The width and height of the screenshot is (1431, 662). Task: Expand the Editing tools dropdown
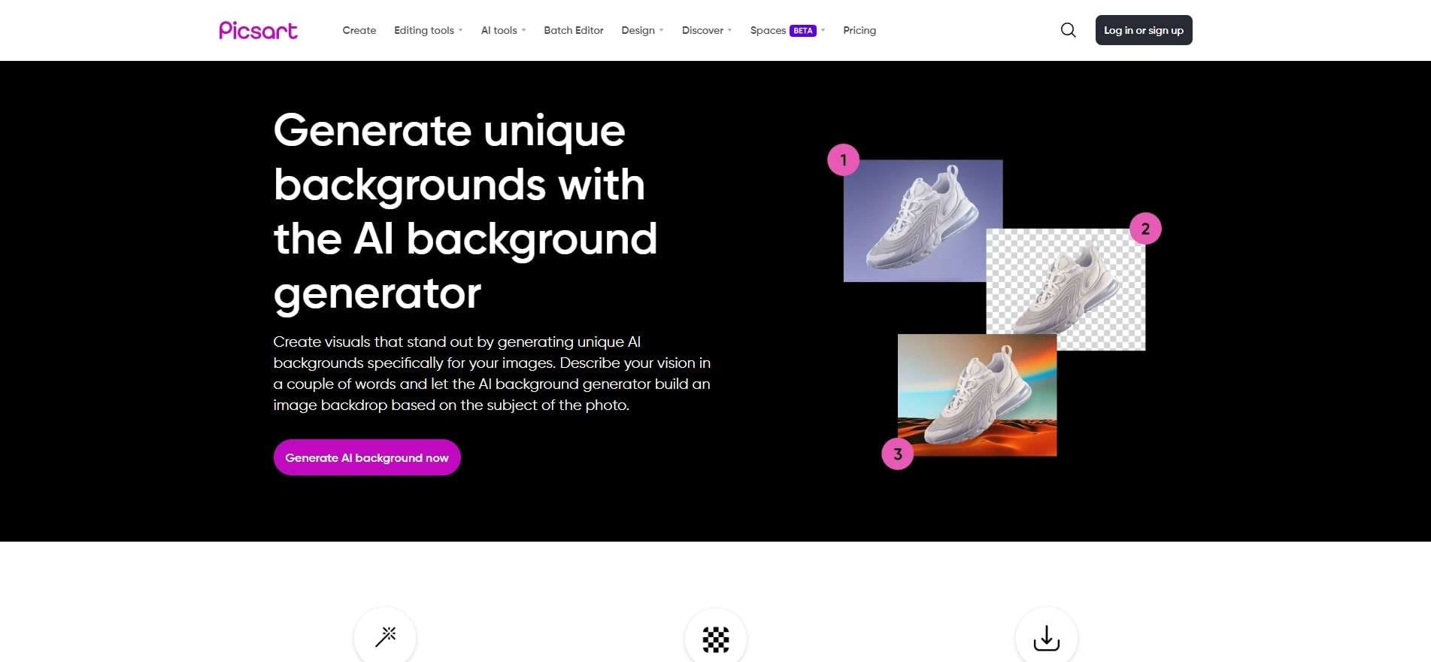tap(428, 30)
